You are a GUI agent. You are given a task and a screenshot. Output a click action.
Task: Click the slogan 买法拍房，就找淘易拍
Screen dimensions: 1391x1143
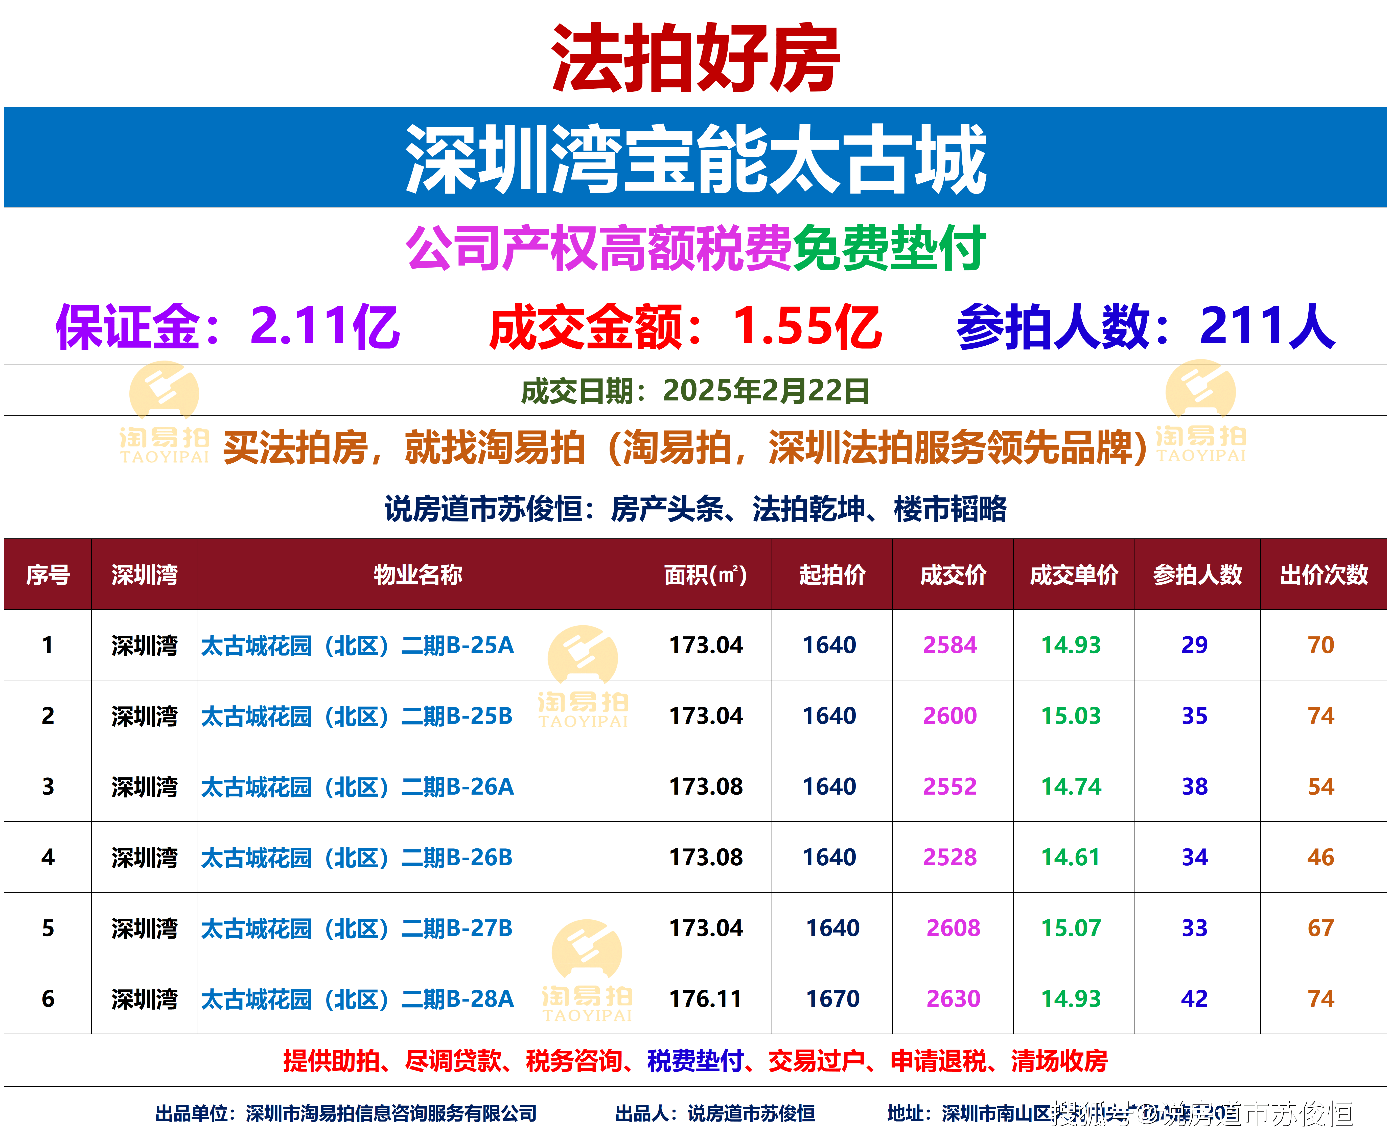[x=404, y=448]
